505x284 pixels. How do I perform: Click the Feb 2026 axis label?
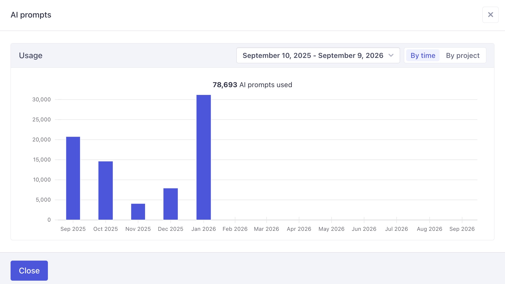pos(235,229)
